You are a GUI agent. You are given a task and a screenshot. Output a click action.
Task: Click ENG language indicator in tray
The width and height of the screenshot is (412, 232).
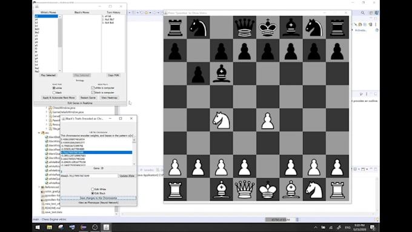[348, 228]
